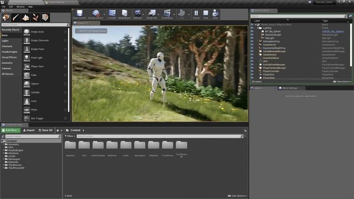The height and width of the screenshot is (199, 354).
Task: Select the Place mode icon
Action: point(6,18)
